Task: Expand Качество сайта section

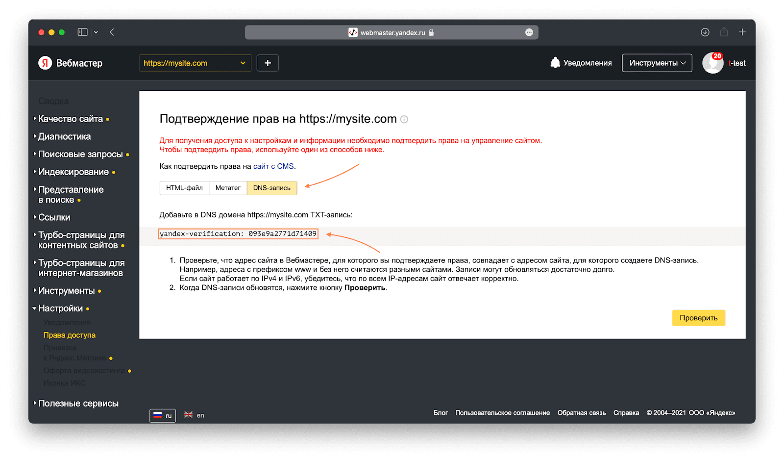Action: pos(71,119)
